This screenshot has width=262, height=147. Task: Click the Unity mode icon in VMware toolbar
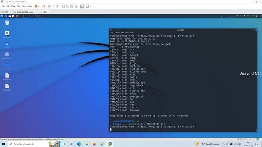(x=76, y=7)
